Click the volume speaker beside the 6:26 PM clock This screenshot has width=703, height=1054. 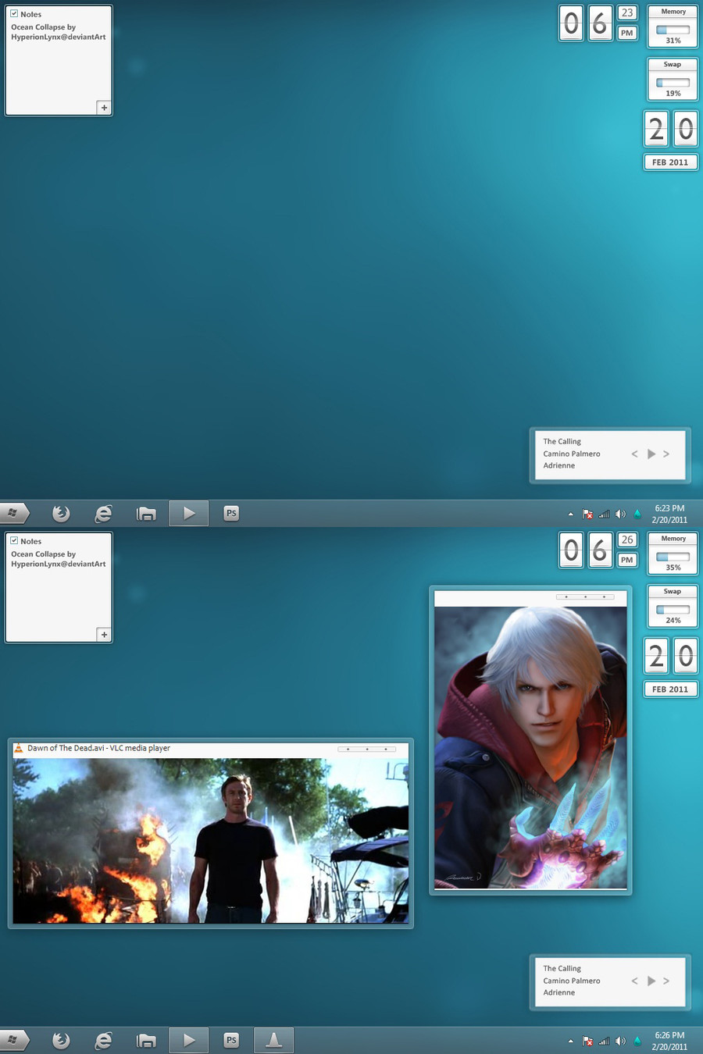coord(620,1041)
